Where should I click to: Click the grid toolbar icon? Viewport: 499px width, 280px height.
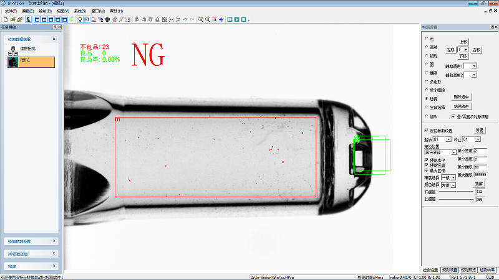click(108, 19)
